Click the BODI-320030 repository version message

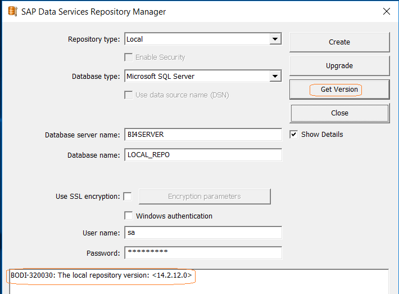click(x=101, y=275)
